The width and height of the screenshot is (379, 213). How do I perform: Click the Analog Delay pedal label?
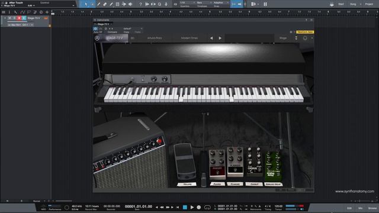point(273,184)
